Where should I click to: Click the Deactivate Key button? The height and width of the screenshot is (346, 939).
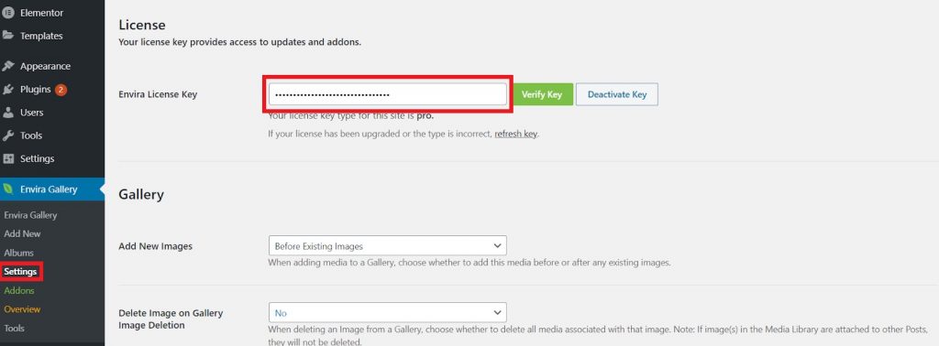pyautogui.click(x=617, y=94)
